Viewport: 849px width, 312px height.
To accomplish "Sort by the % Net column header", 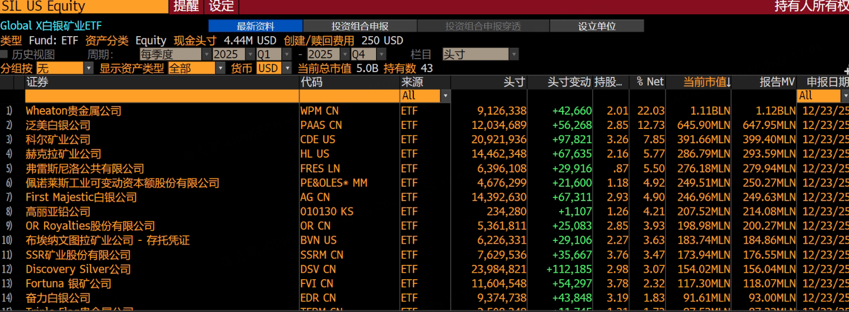I will coord(647,82).
